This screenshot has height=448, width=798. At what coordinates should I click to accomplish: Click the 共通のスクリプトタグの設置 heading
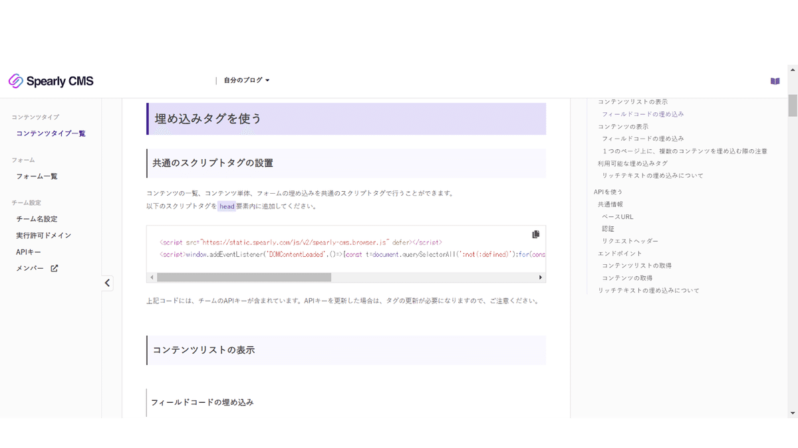tap(213, 163)
